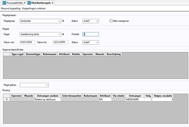Click the Beschrijving column header

(113, 54)
